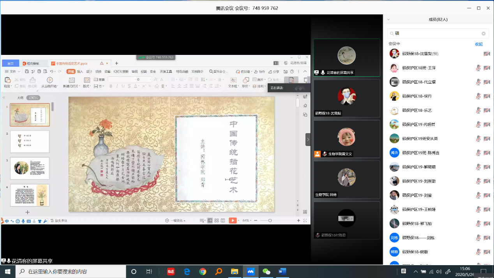Click the muted microphone icon beside 硕保护区18班-王萍
This screenshot has width=494, height=278.
pyautogui.click(x=478, y=68)
